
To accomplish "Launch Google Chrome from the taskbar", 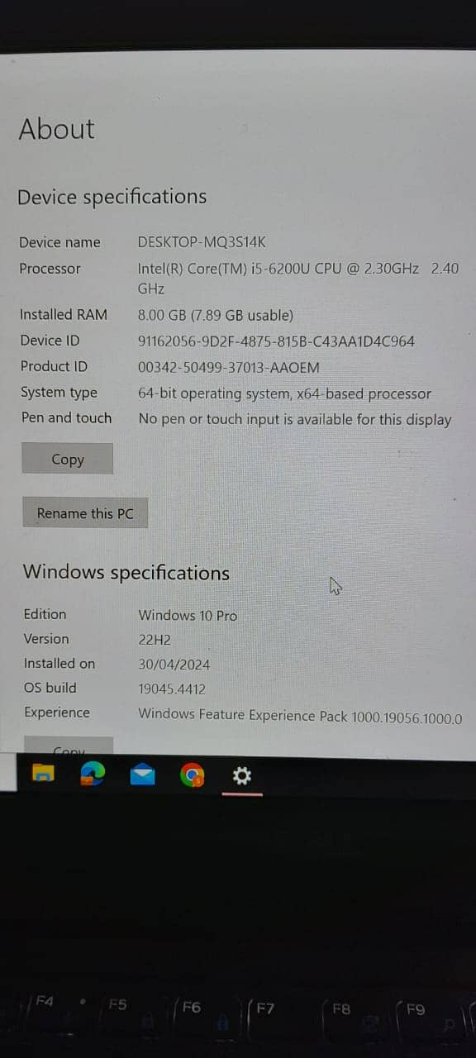I will tap(193, 775).
